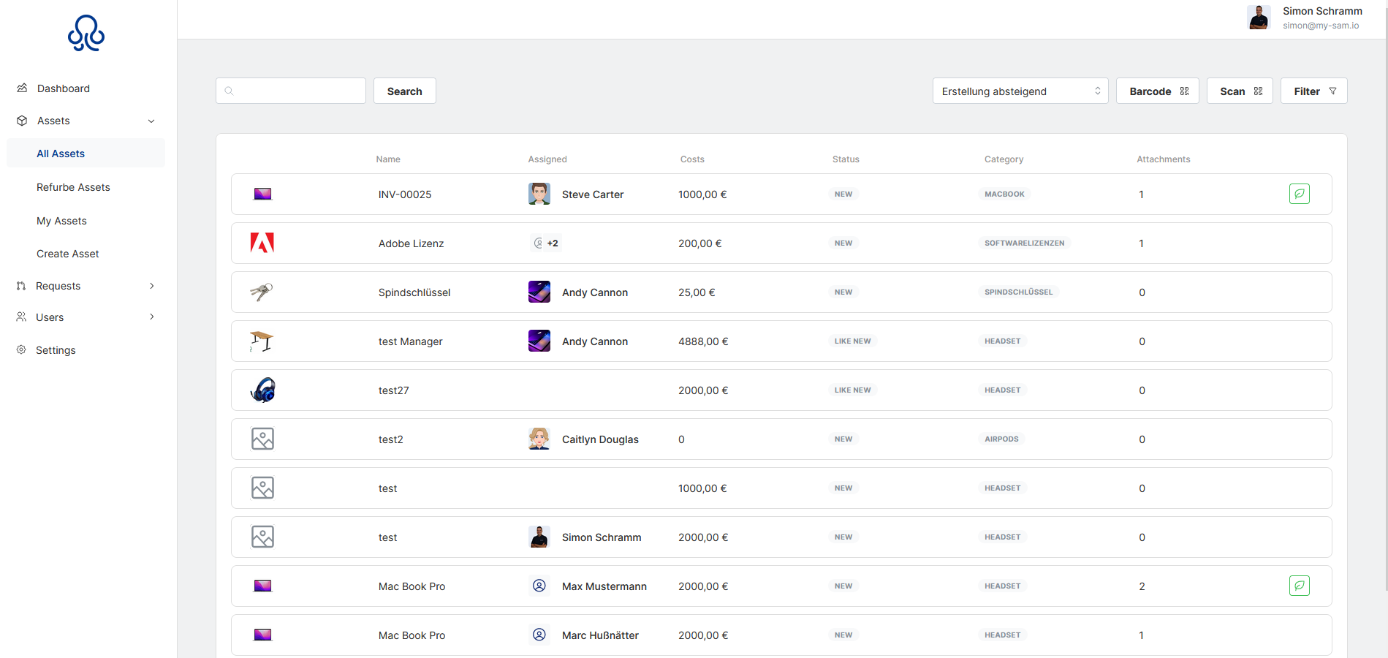Viewport: 1388px width, 658px height.
Task: Click the headphones image for test27
Action: (262, 390)
